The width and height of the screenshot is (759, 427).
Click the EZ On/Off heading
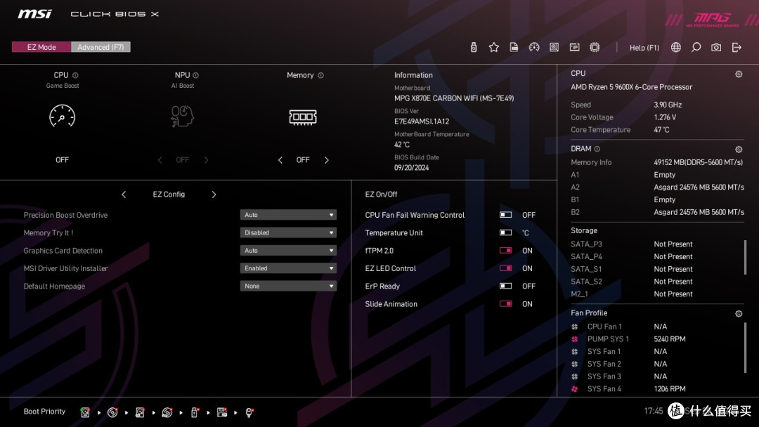[381, 195]
